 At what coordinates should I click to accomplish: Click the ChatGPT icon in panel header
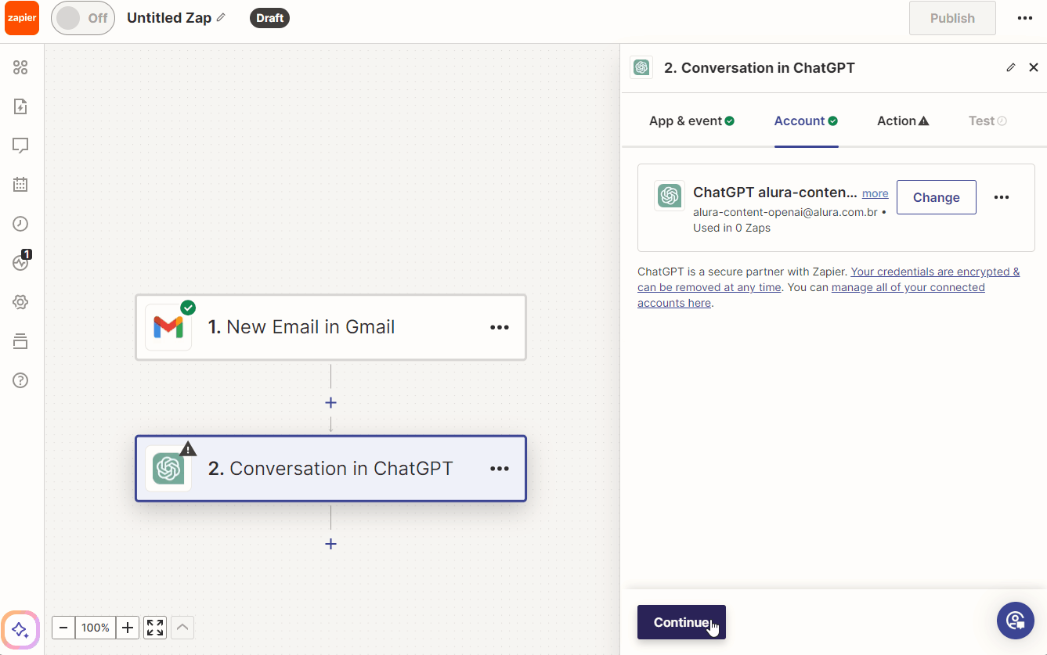641,67
